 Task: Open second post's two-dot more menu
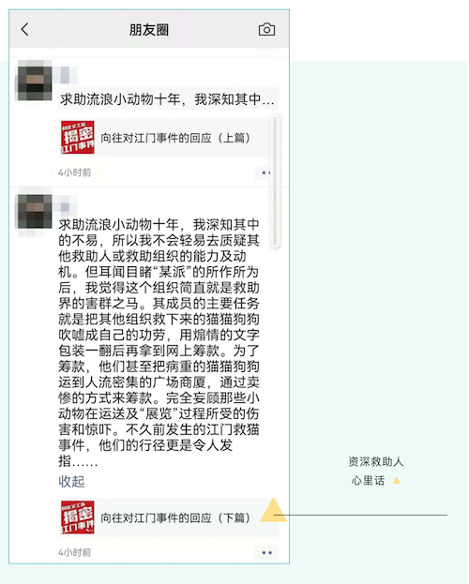click(x=266, y=552)
